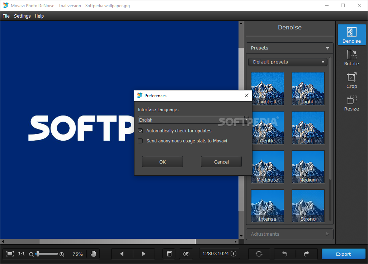Apply the Lightest preset
The height and width of the screenshot is (264, 368).
tap(268, 89)
